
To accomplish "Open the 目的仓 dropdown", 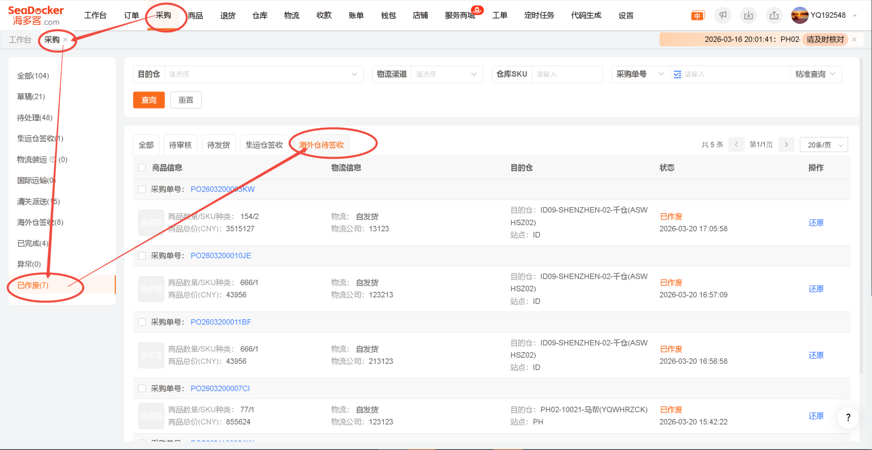I will (262, 74).
